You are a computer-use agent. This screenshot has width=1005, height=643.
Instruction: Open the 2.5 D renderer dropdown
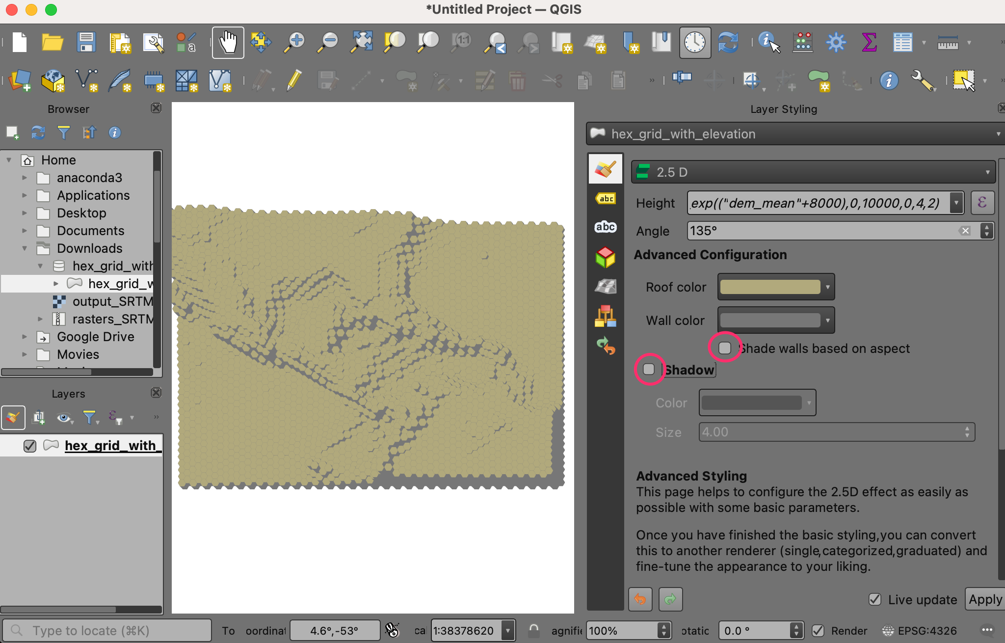click(813, 172)
